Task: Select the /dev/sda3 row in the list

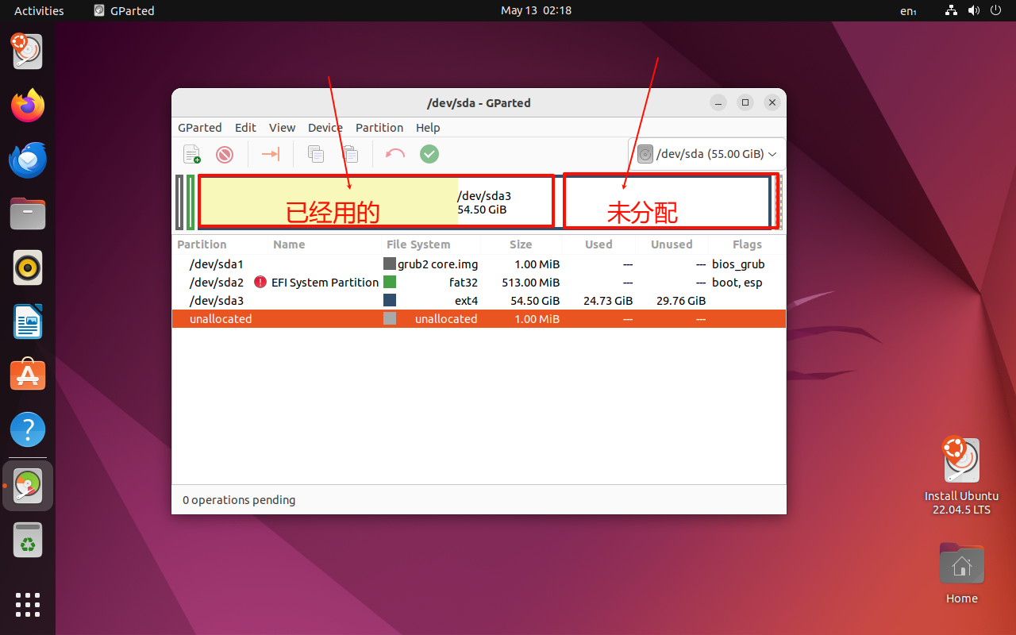Action: 479,301
